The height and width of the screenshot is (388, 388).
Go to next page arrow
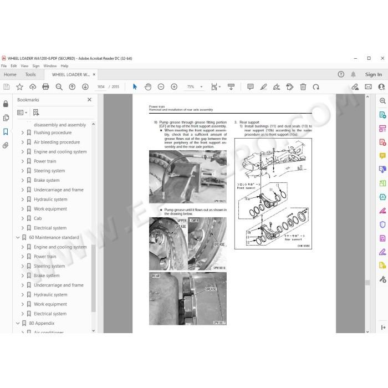85,87
